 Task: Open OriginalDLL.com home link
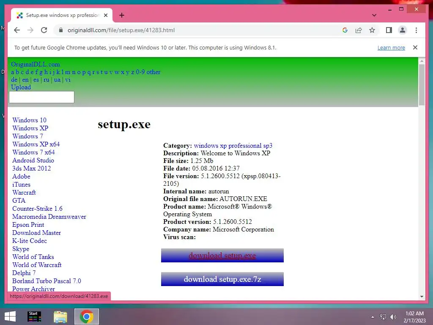(36, 64)
